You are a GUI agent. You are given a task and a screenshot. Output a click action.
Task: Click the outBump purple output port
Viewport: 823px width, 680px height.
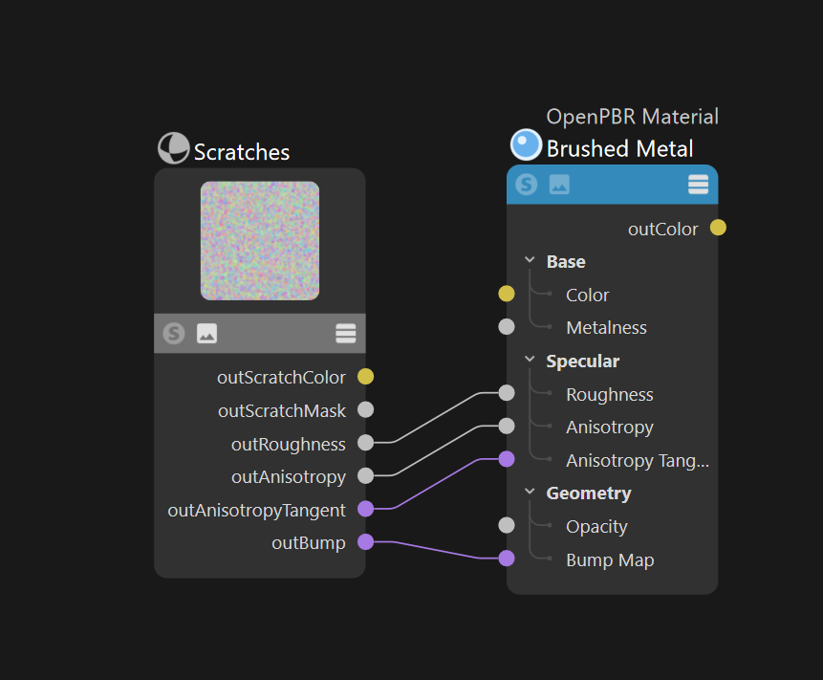click(365, 542)
